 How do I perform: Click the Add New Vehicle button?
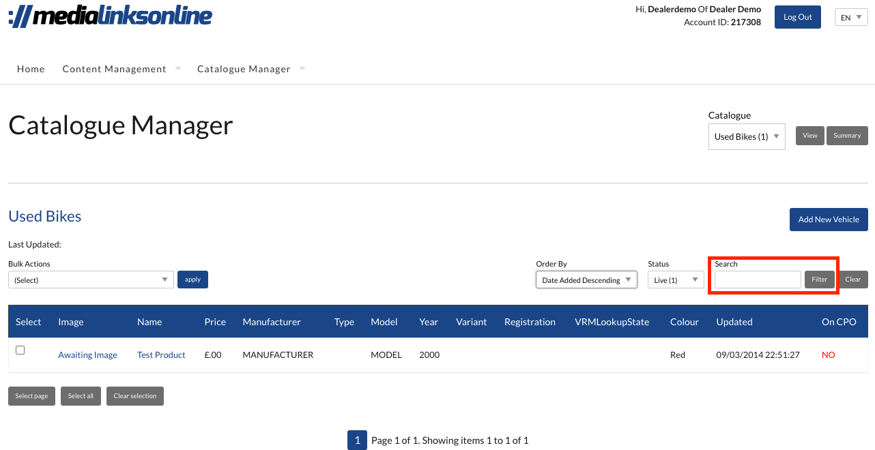[x=829, y=220]
